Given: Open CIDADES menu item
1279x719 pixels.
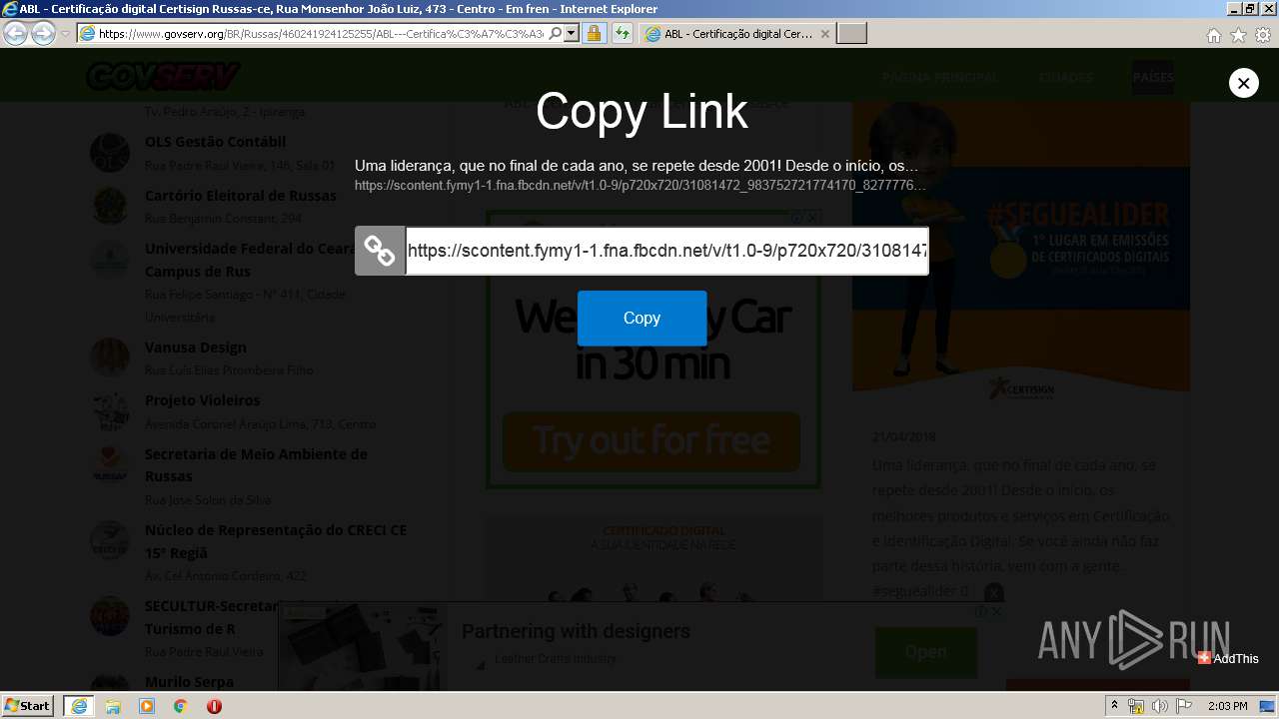Looking at the screenshot, I should pyautogui.click(x=1065, y=77).
